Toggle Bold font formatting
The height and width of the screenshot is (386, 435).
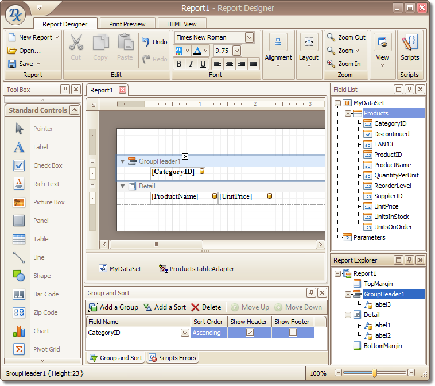(179, 64)
